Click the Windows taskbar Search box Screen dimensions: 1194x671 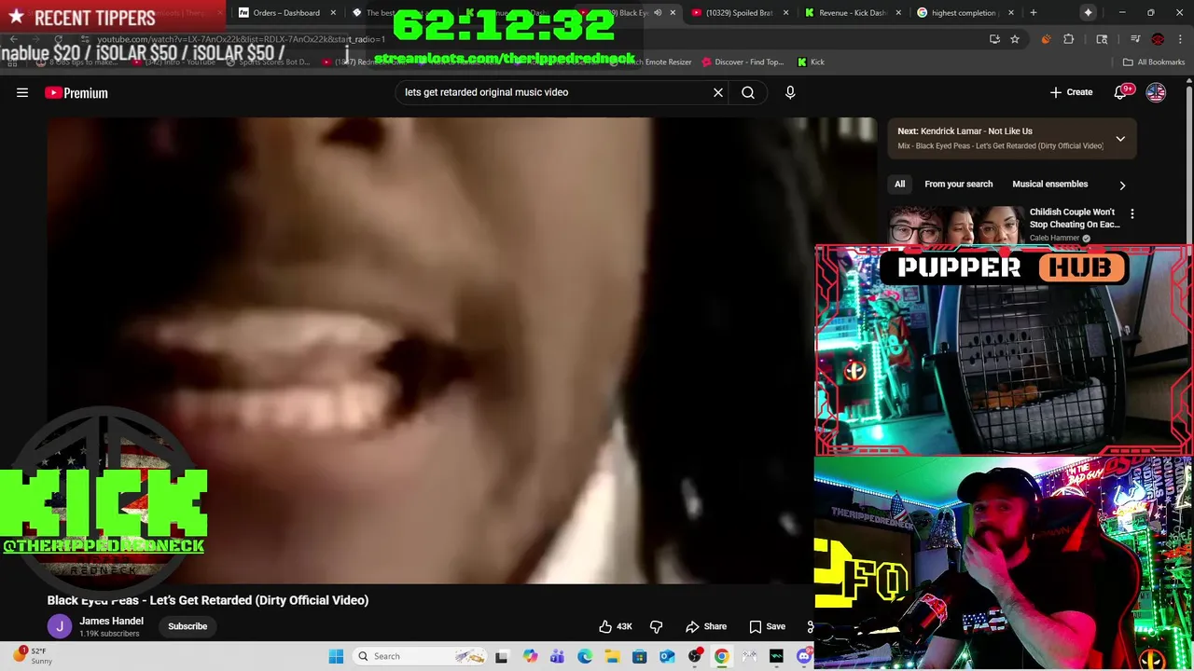click(x=422, y=656)
